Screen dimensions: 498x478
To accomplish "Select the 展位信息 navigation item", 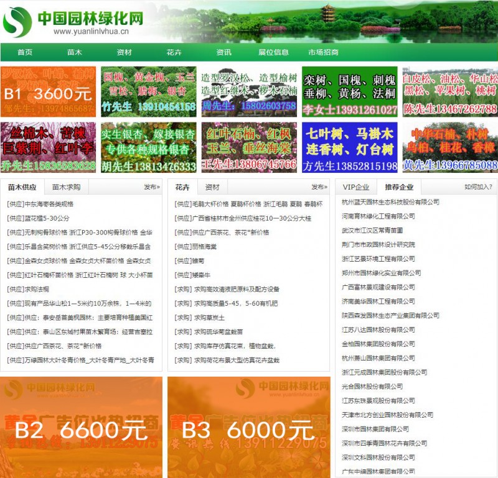I will coord(273,52).
